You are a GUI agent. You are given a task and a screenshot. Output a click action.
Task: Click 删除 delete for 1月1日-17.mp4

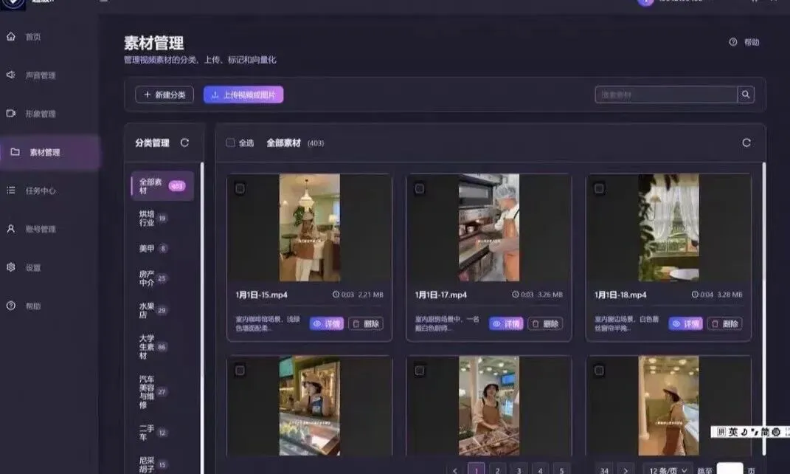(545, 323)
